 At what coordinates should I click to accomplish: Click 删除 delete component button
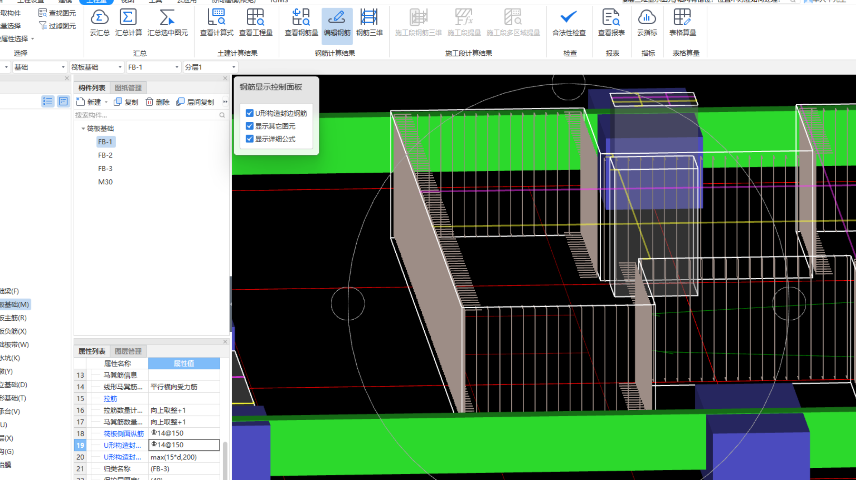point(158,102)
